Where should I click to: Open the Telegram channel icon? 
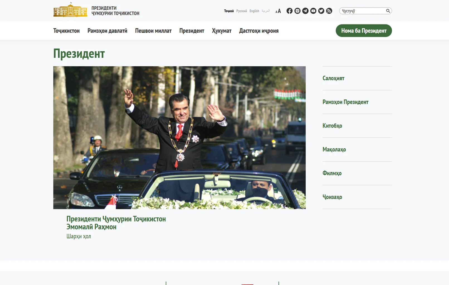(305, 11)
